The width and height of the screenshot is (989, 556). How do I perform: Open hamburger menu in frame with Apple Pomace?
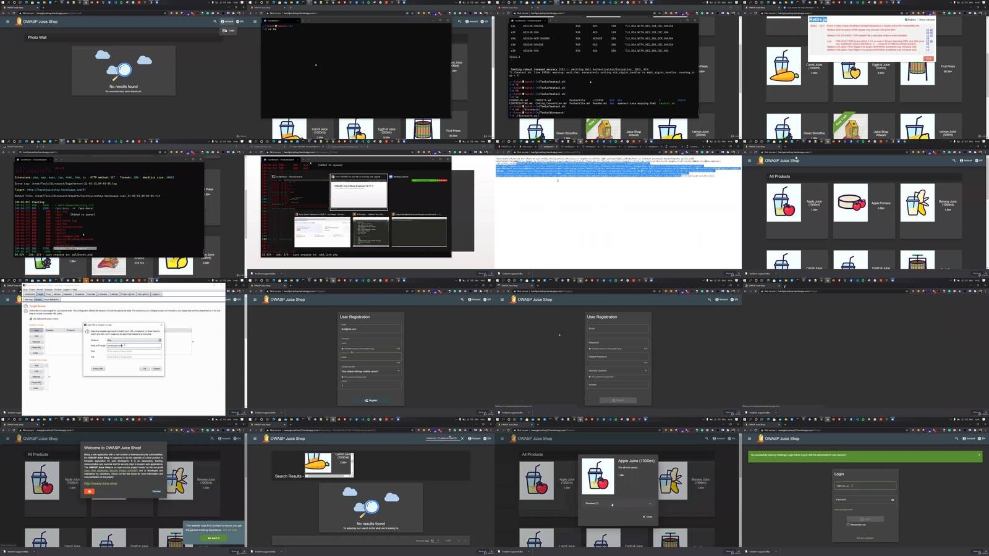[x=749, y=161]
